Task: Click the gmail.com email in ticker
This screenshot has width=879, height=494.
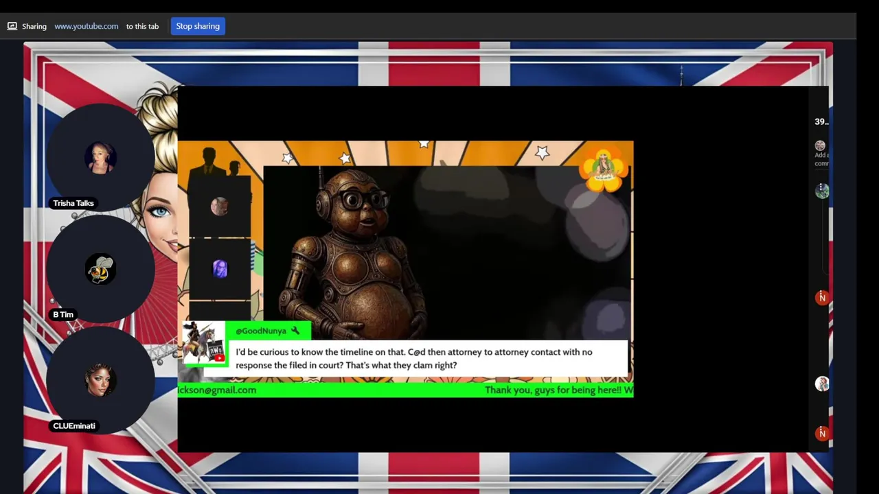Action: (217, 390)
